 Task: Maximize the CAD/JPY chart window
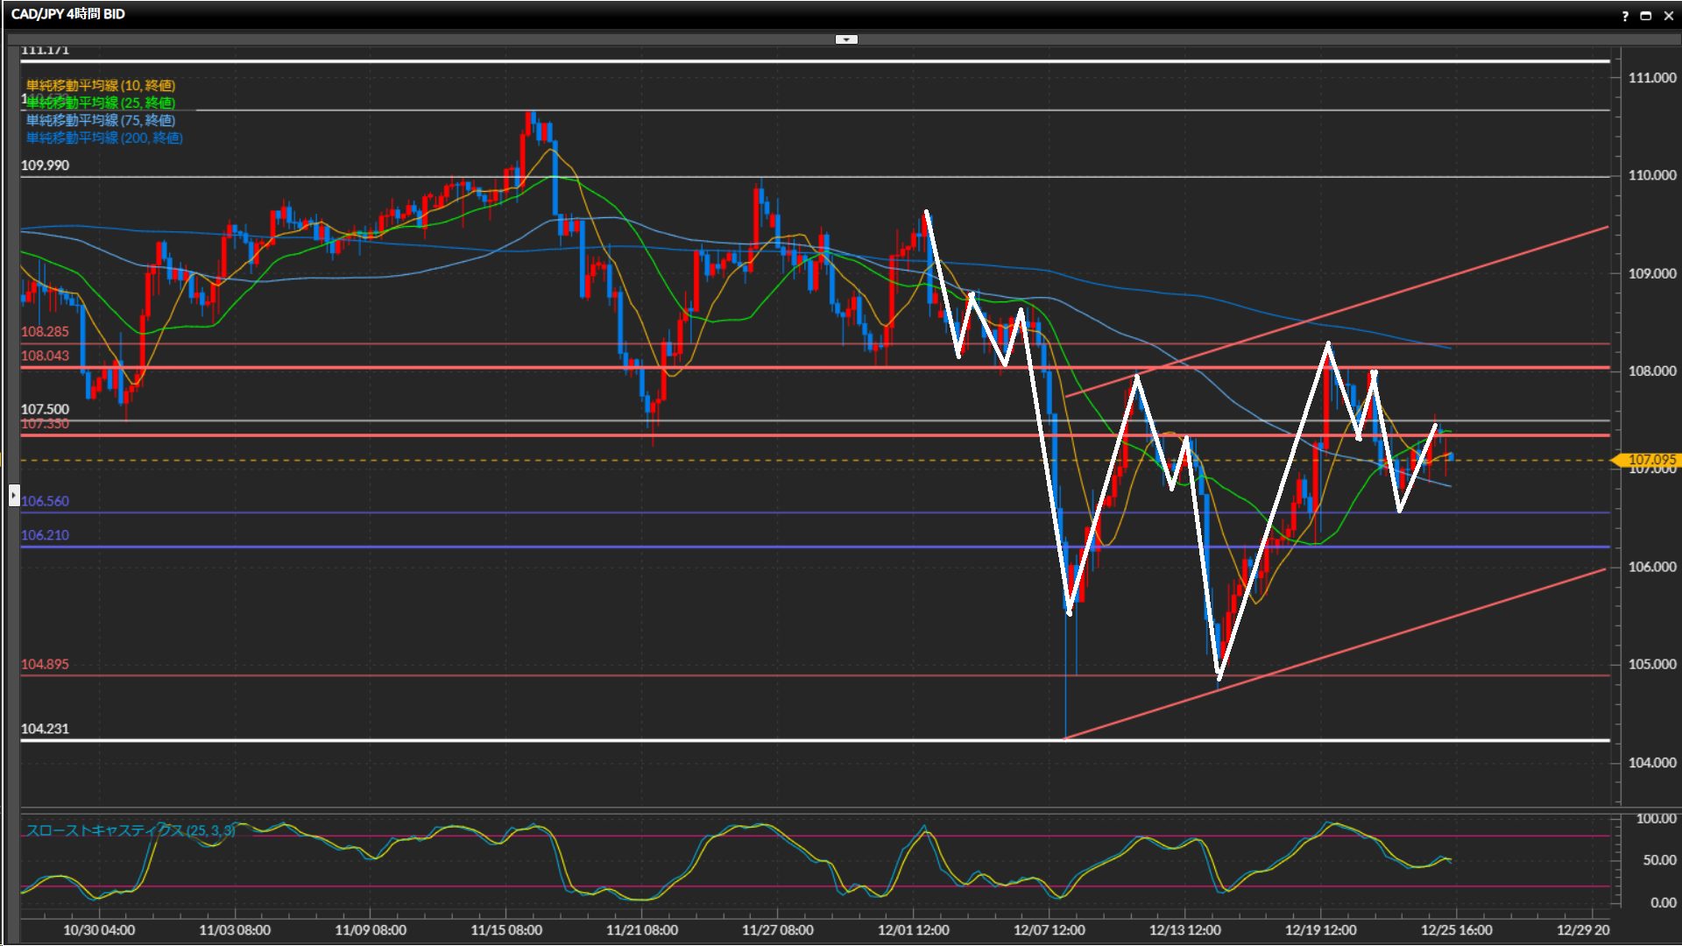tap(1646, 16)
